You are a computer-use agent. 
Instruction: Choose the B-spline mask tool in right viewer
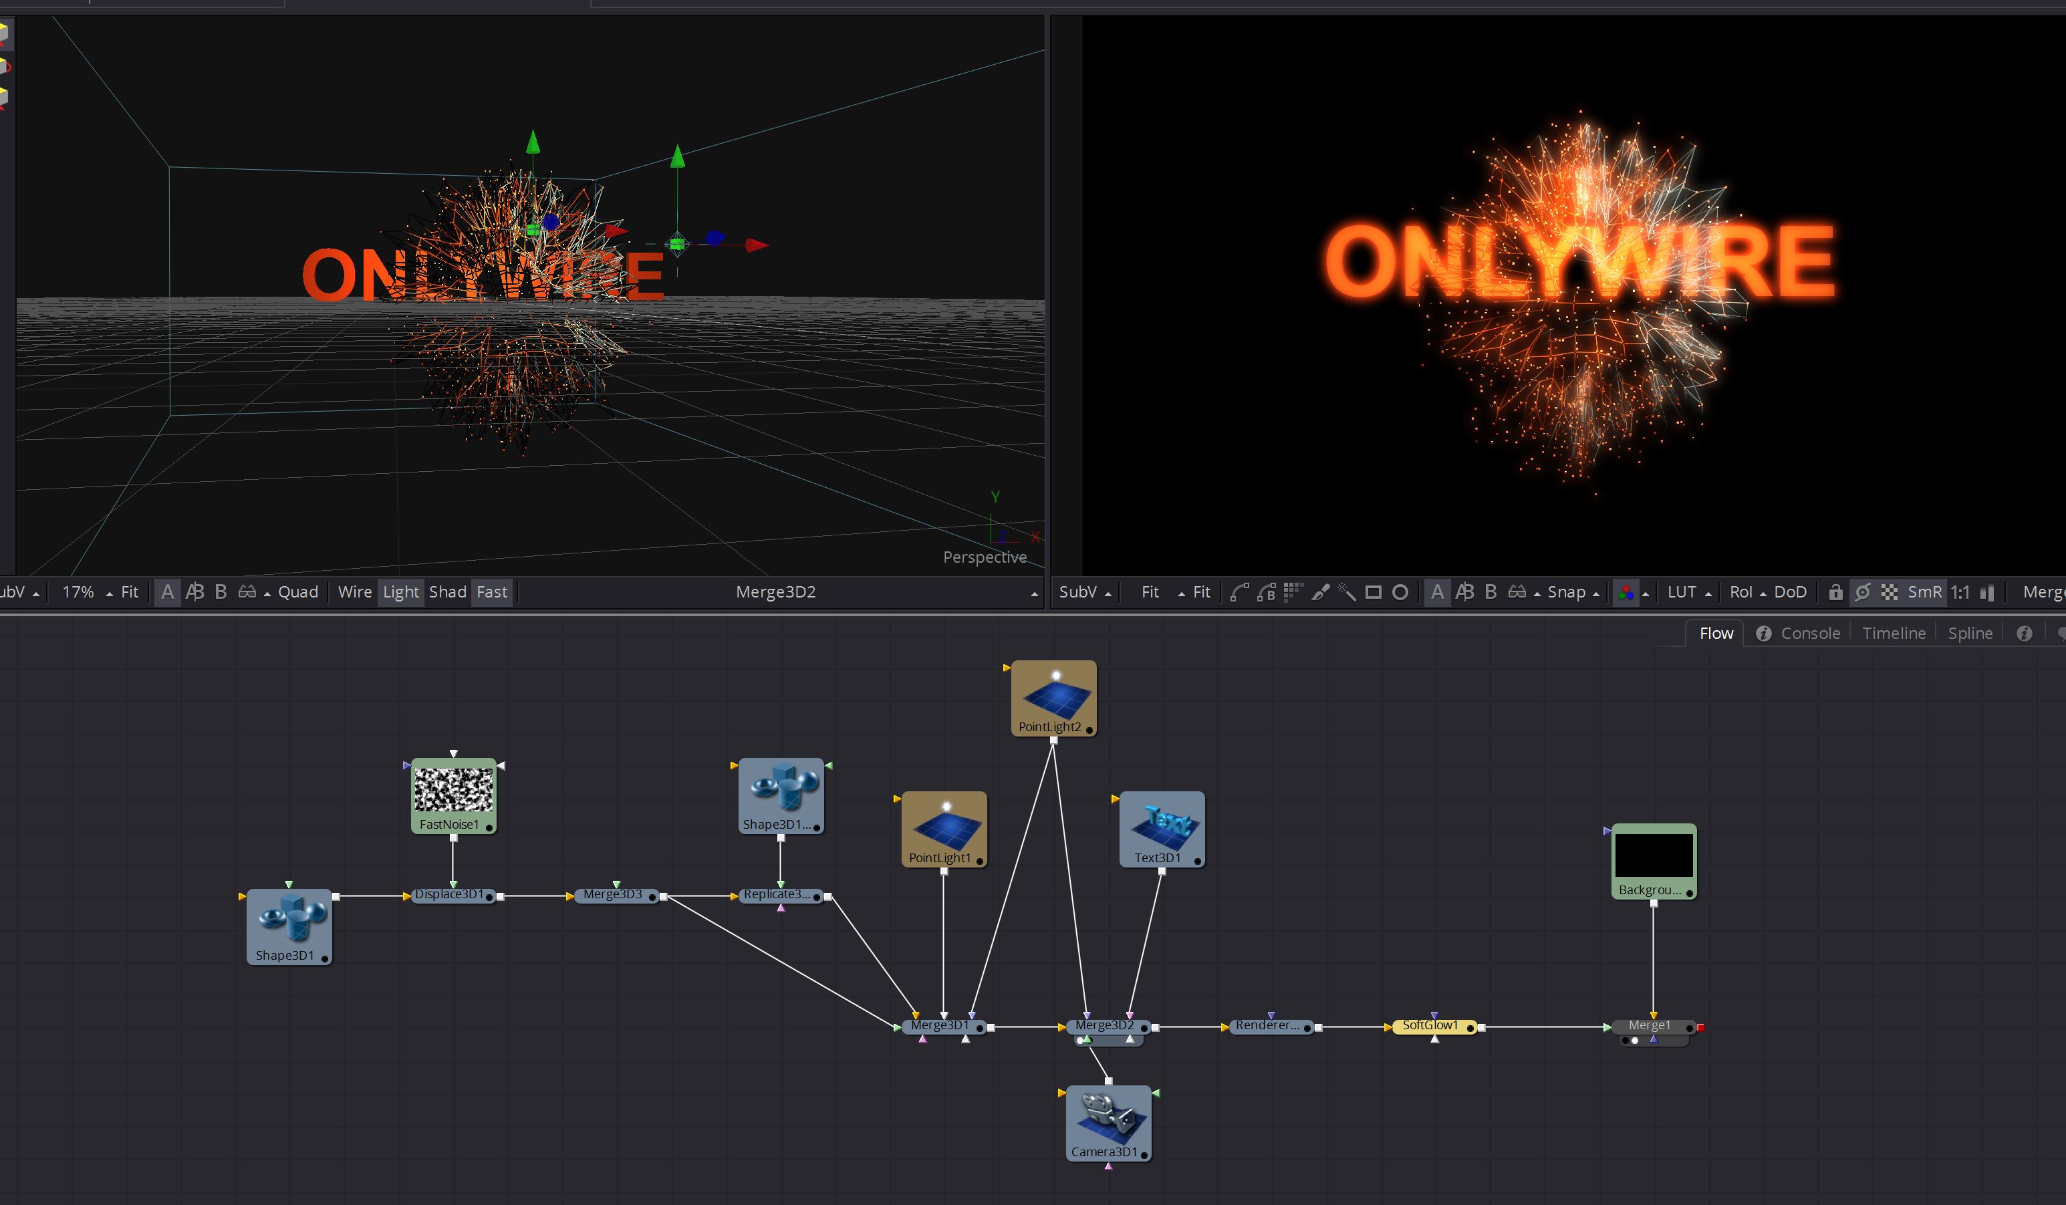point(1267,592)
